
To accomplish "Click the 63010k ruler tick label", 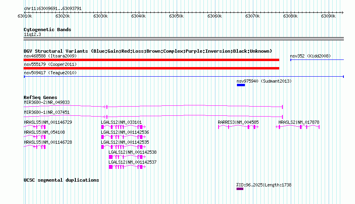I will [x=25, y=16].
